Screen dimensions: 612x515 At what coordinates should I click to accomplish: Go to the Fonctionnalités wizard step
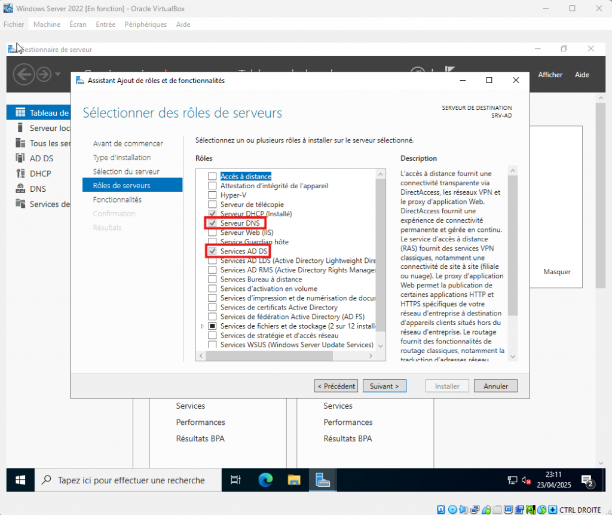(117, 200)
